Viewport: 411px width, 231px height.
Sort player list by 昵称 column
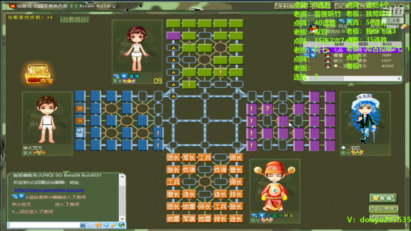(339, 44)
